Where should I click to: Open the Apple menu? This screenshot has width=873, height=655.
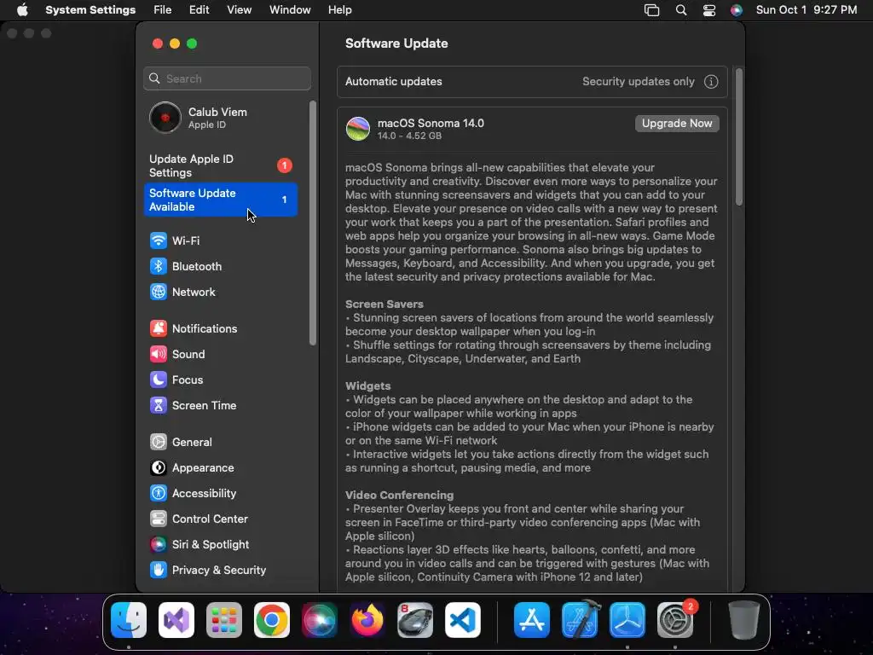tap(22, 10)
